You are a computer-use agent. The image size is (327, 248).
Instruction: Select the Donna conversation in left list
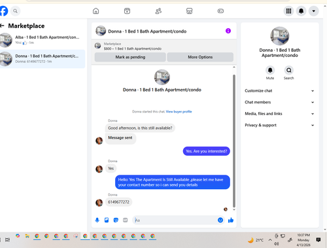click(x=43, y=59)
